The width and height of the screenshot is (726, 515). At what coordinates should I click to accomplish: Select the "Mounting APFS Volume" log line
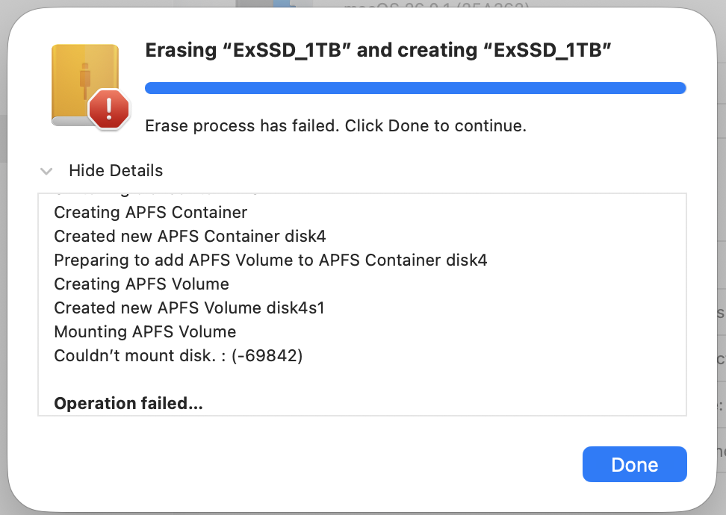pos(145,332)
